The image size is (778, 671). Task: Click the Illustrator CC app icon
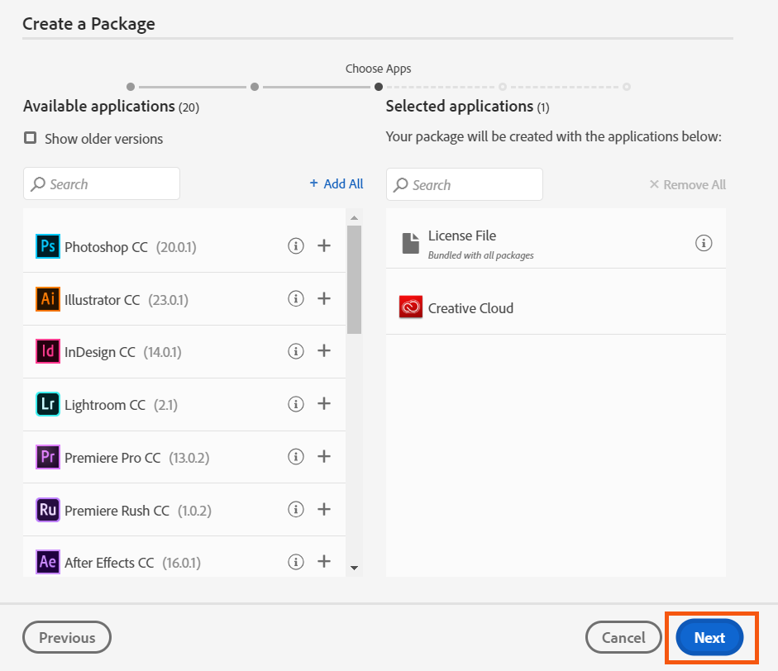[x=46, y=298]
